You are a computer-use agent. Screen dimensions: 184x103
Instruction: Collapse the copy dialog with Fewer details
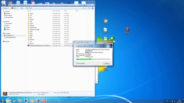pos(80,63)
